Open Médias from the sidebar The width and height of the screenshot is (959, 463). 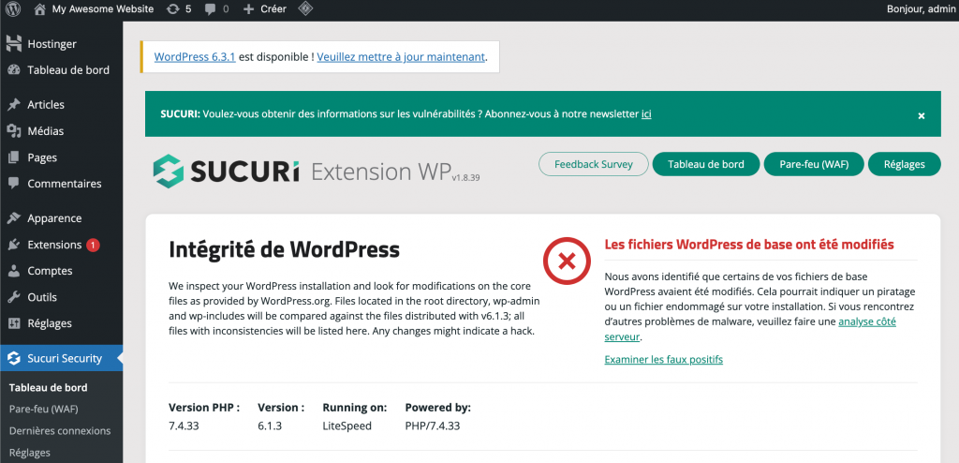[45, 131]
